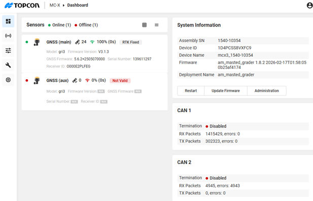The height and width of the screenshot is (201, 313).
Task: Click the Restart button
Action: tap(191, 91)
